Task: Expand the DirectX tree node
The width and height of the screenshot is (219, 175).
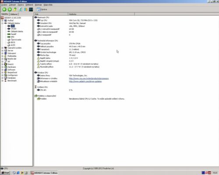Action: (2, 64)
